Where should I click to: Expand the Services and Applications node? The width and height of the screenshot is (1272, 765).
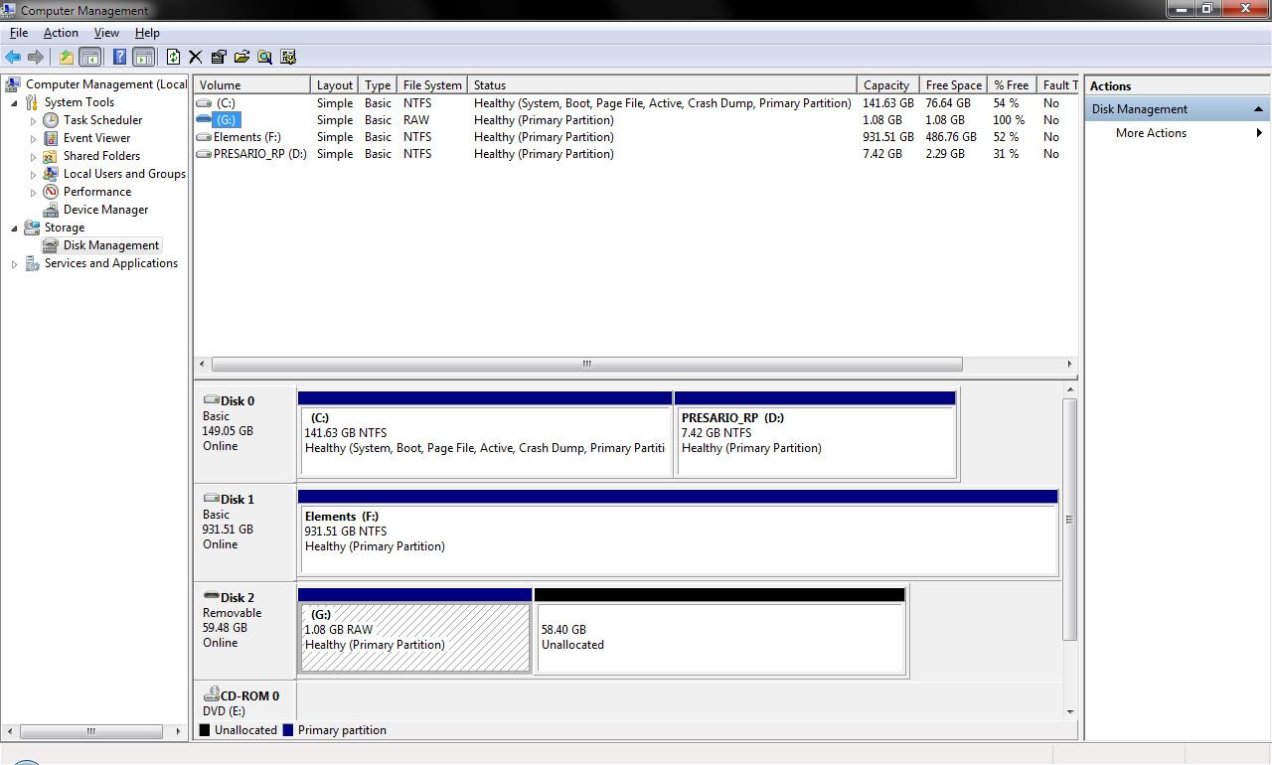[x=13, y=263]
